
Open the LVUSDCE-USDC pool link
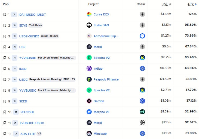coord(32,123)
